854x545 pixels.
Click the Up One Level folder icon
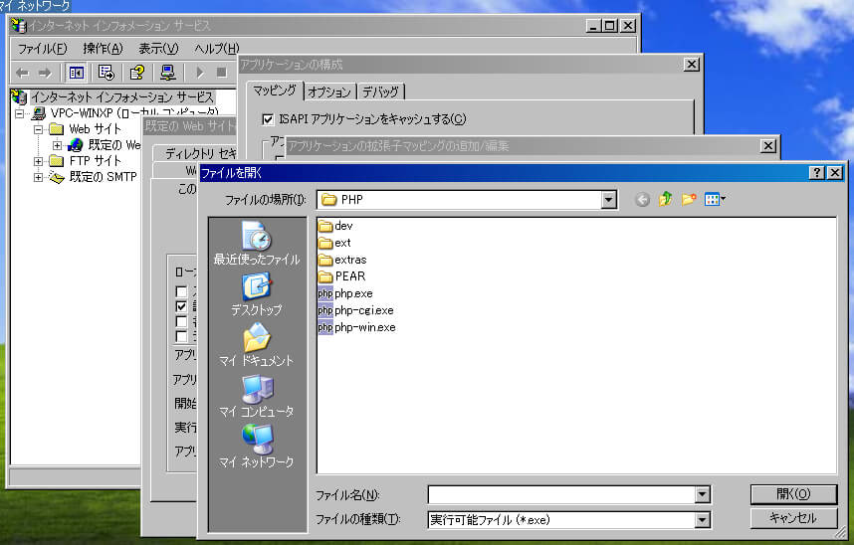pos(665,200)
